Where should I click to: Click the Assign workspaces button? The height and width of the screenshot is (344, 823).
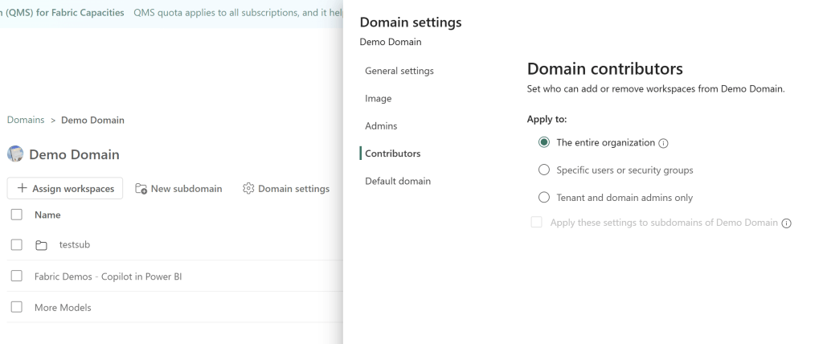coord(65,189)
